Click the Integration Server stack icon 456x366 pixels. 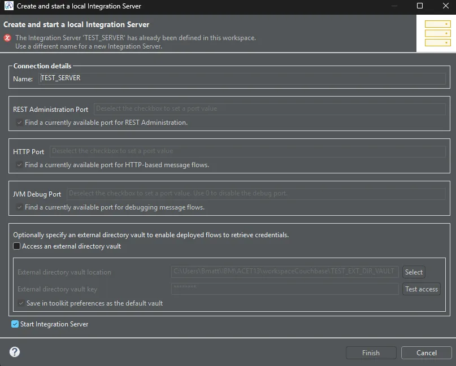(437, 33)
